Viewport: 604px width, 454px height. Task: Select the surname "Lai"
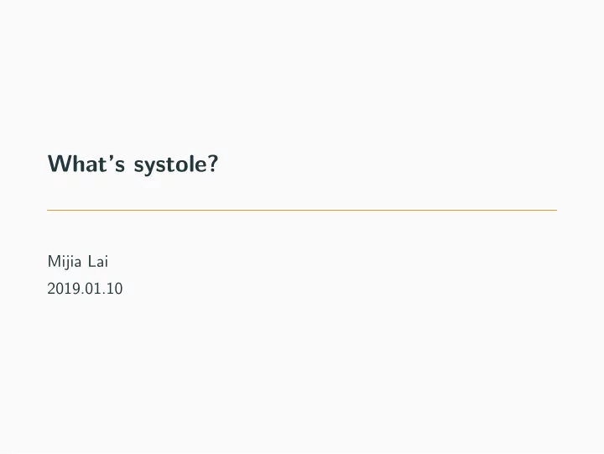[98, 261]
